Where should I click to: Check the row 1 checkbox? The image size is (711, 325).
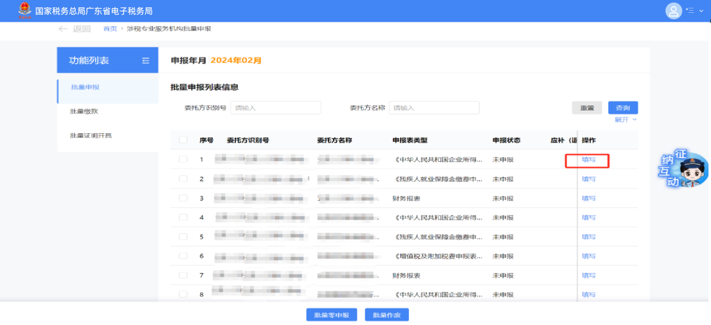[183, 159]
